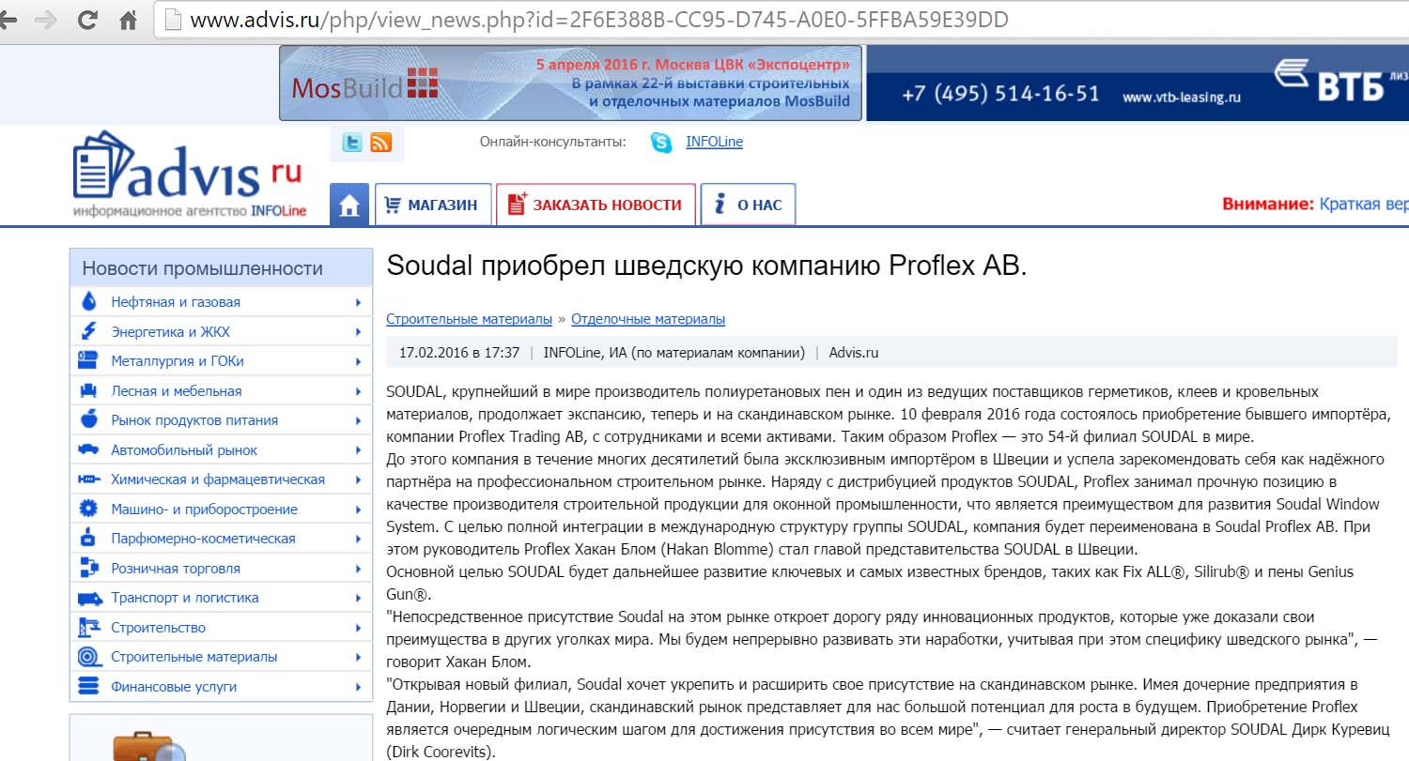Open the RSS feed icon
This screenshot has width=1409, height=761.
380,143
